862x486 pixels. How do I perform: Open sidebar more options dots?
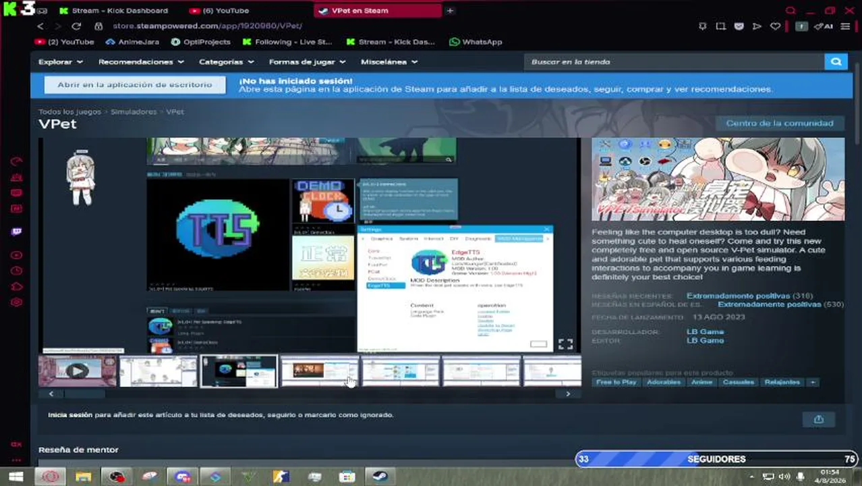coord(16,460)
